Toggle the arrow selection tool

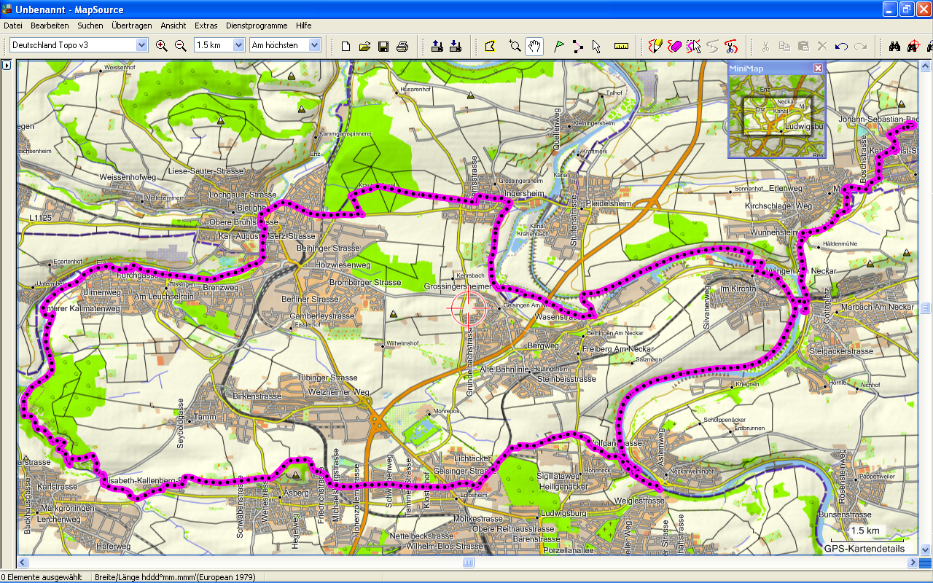pos(596,46)
